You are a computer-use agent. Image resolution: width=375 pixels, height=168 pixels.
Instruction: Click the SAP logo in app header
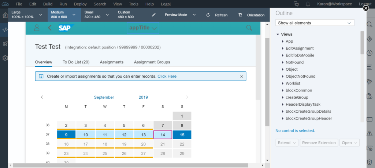pyautogui.click(x=66, y=28)
